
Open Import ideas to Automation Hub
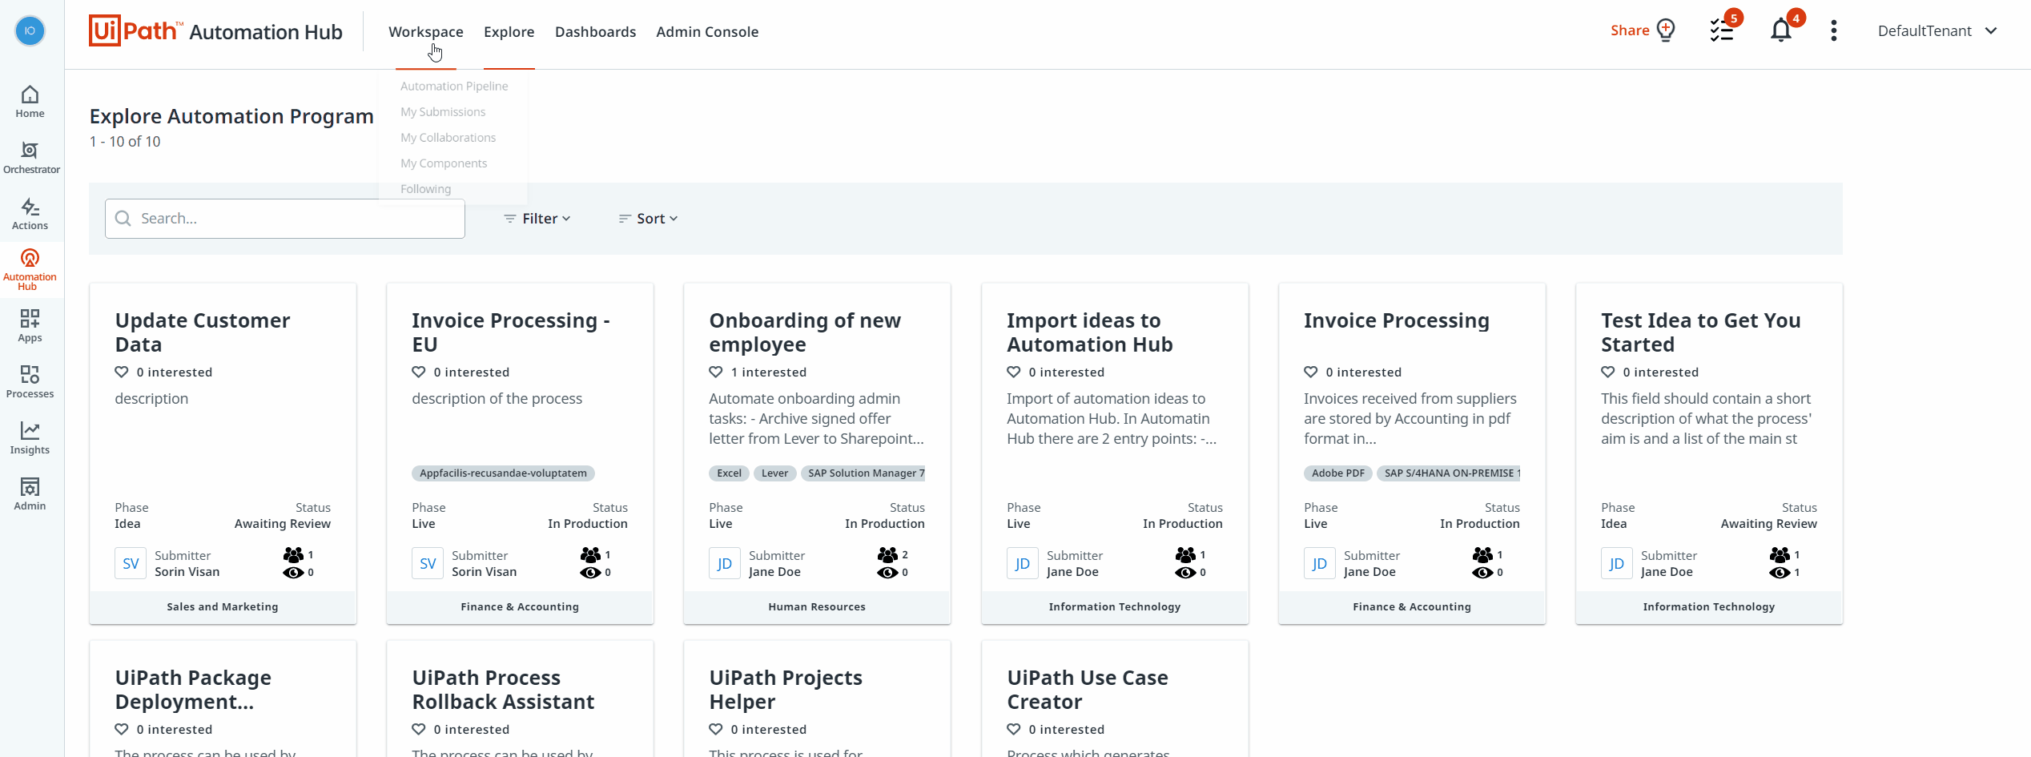point(1090,332)
